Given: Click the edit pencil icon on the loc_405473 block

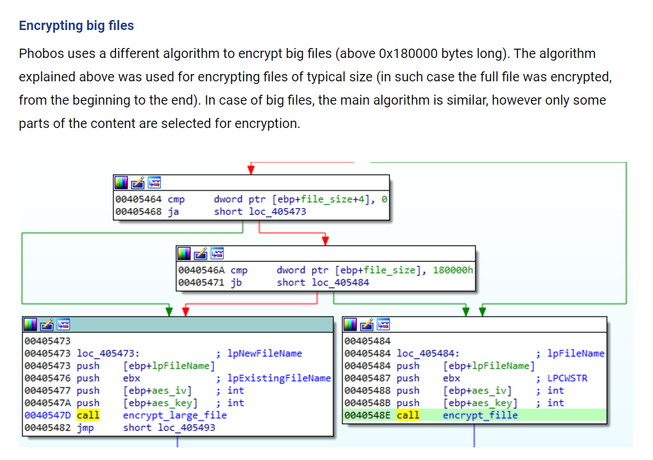Looking at the screenshot, I should pyautogui.click(x=47, y=325).
